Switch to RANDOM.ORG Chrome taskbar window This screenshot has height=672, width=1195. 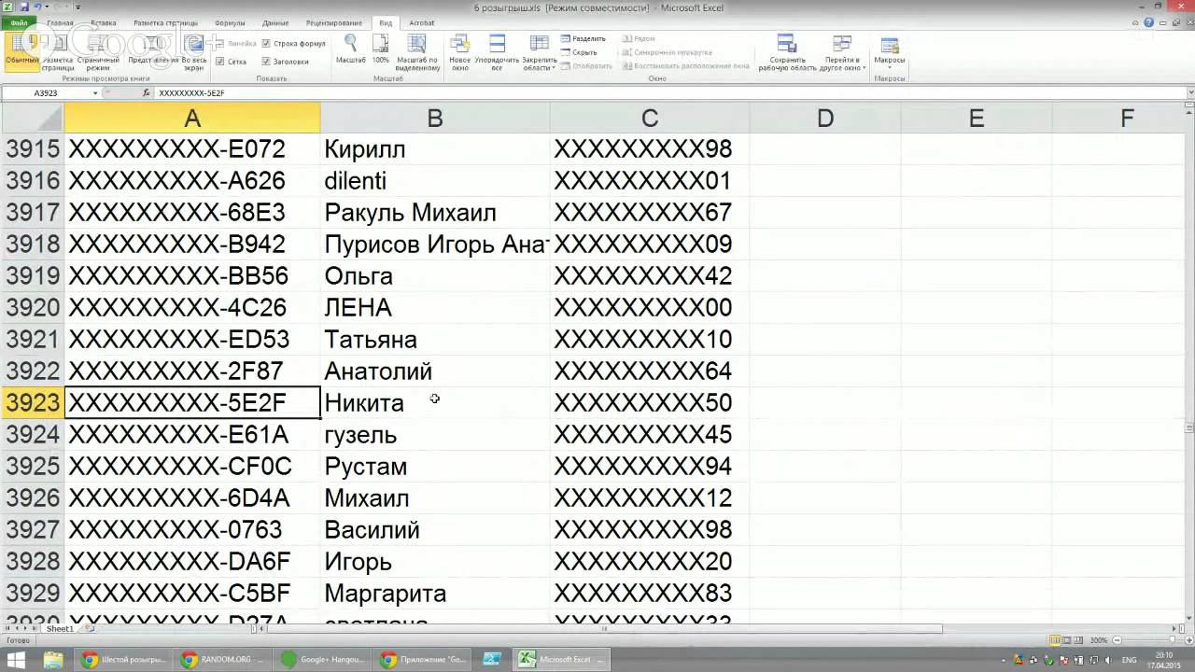click(224, 660)
